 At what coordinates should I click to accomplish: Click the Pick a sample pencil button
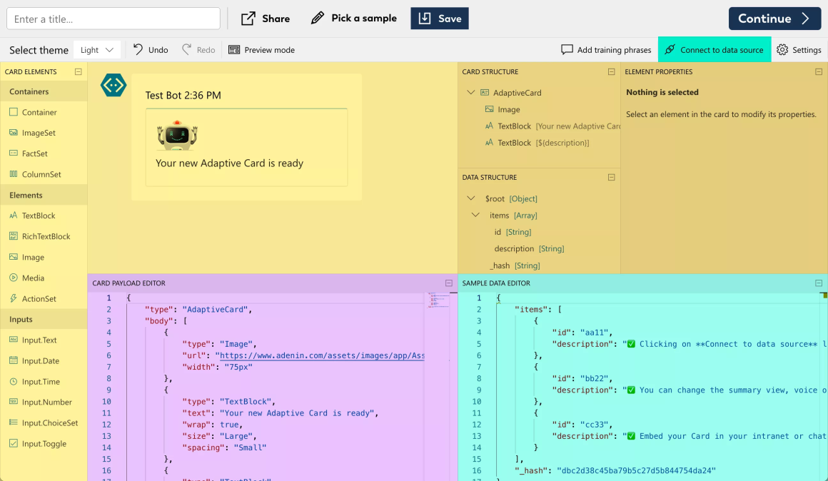click(x=354, y=19)
